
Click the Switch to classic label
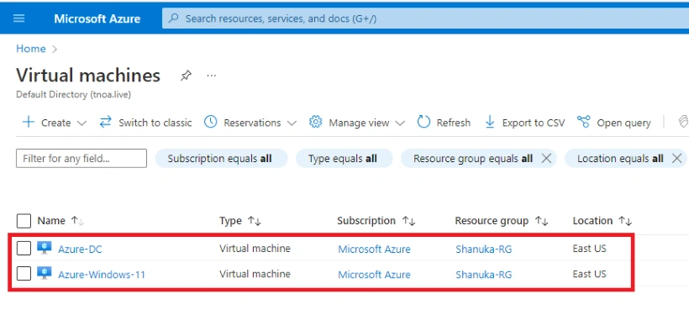pyautogui.click(x=155, y=123)
